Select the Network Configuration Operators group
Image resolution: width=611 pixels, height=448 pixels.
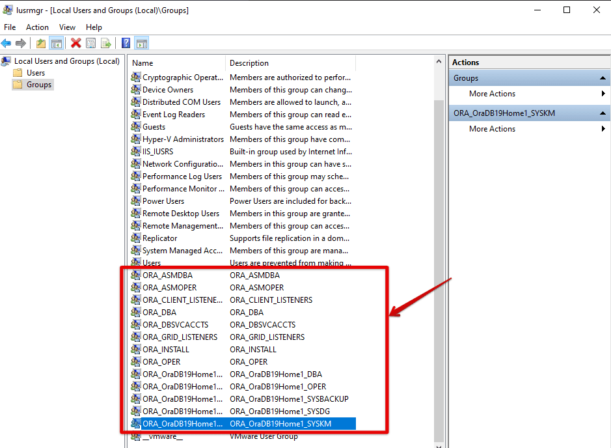point(182,164)
